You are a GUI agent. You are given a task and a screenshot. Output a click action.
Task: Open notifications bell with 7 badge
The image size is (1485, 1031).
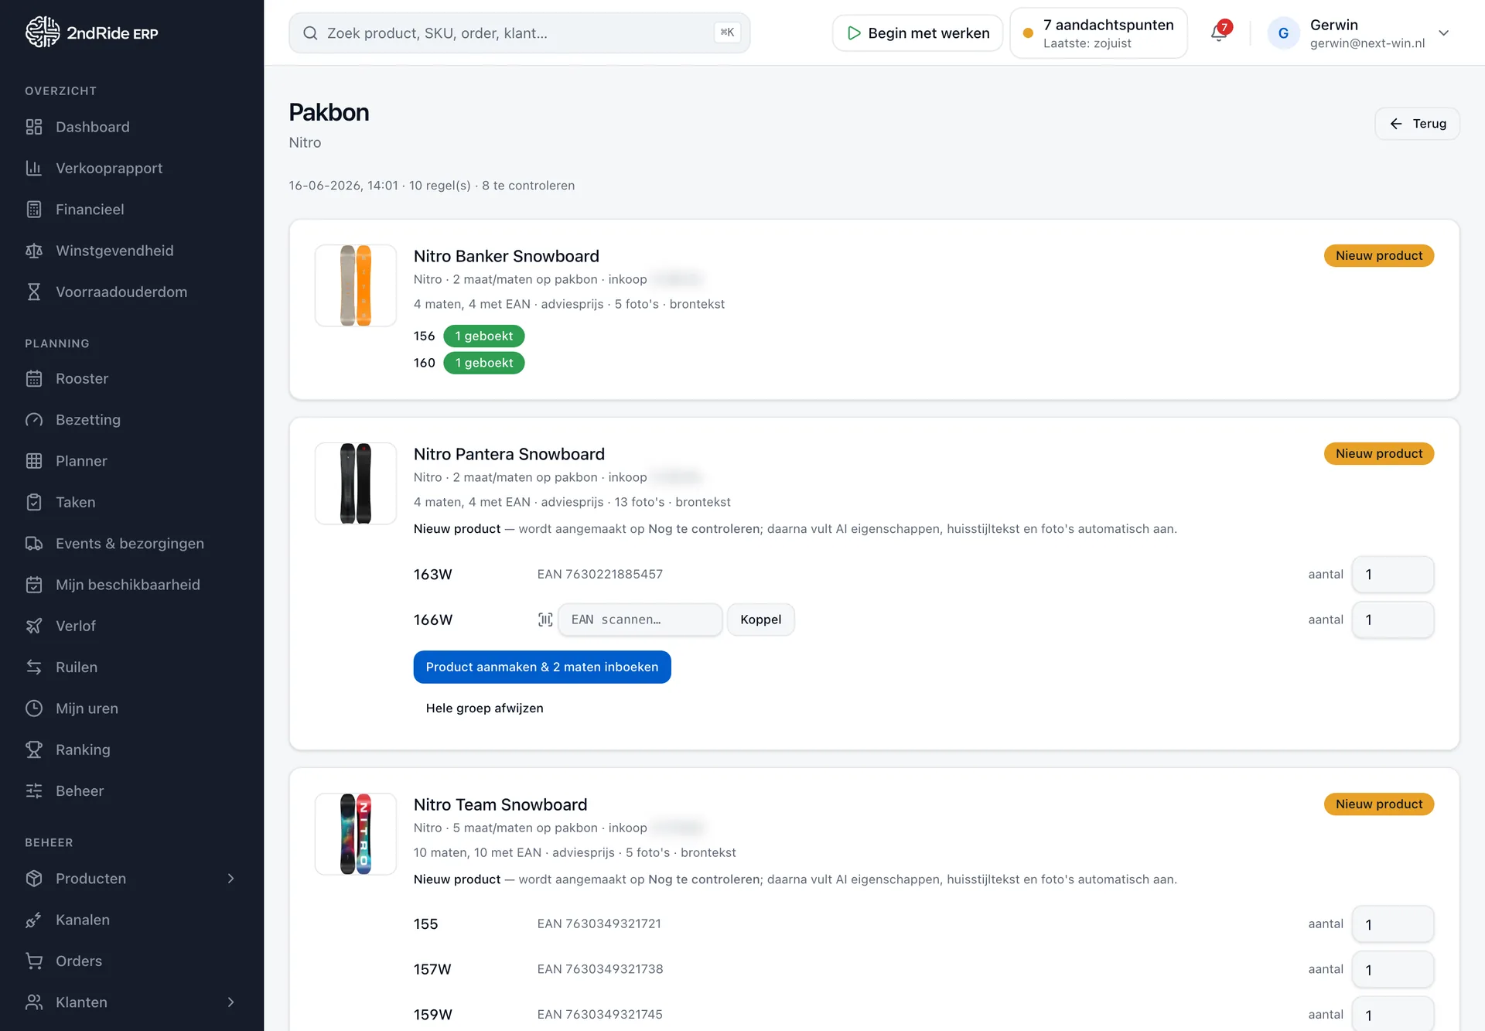pyautogui.click(x=1220, y=32)
